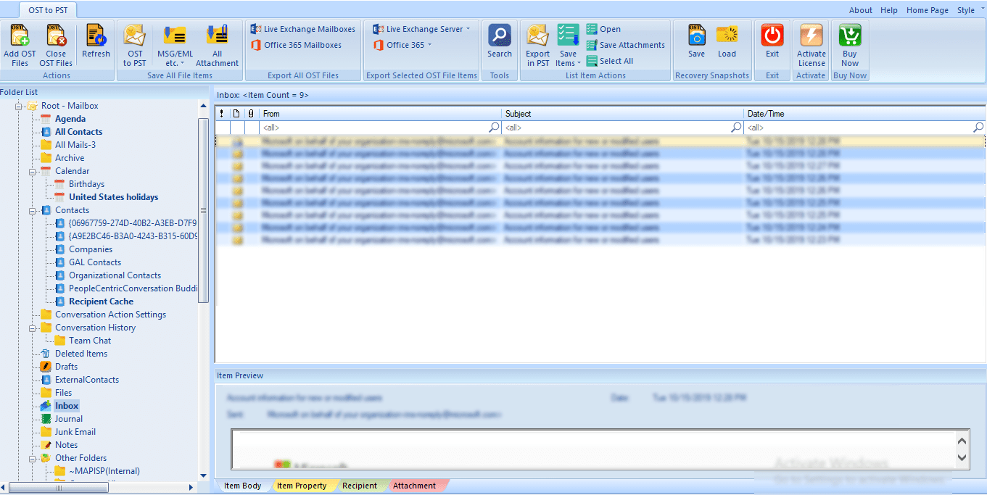Select the Recipient Cache folder
Image resolution: width=987 pixels, height=495 pixels.
click(x=101, y=301)
